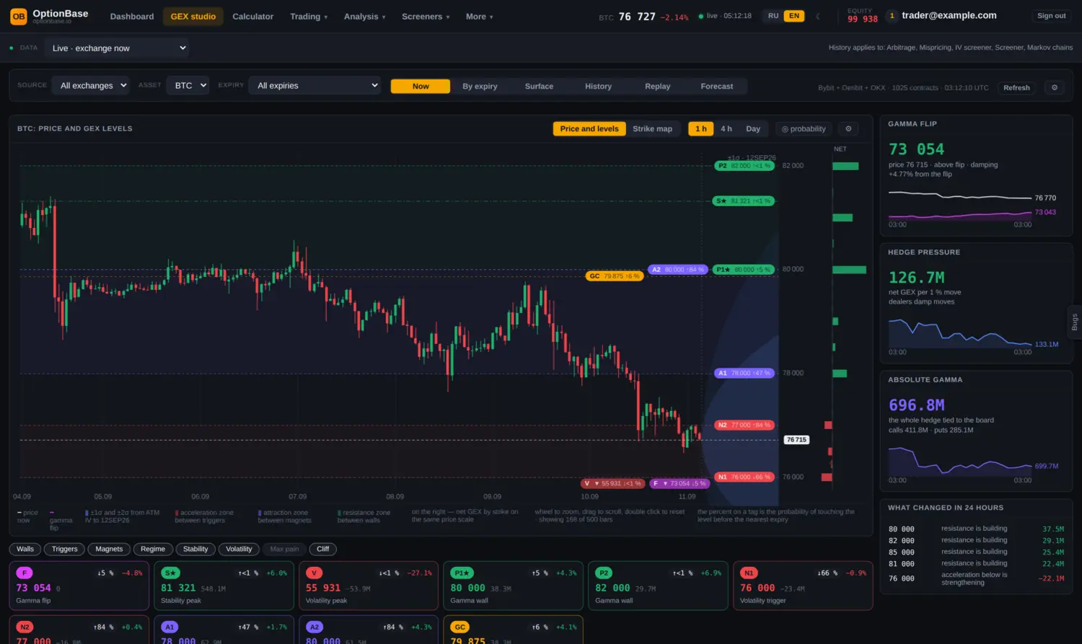Viewport: 1082px width, 644px height.
Task: Click the A1 78 000 chart tag
Action: (744, 374)
